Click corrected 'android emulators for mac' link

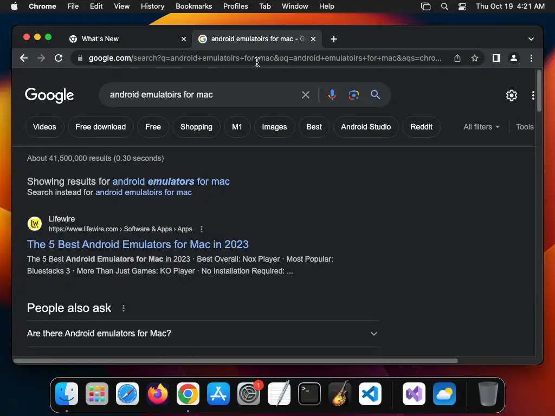(x=171, y=181)
